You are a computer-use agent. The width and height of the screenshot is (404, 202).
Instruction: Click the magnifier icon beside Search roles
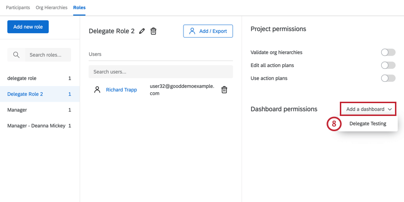point(16,55)
